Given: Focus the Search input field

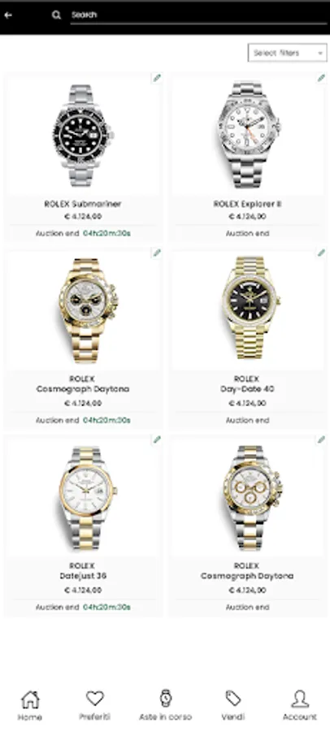Looking at the screenshot, I should [199, 15].
